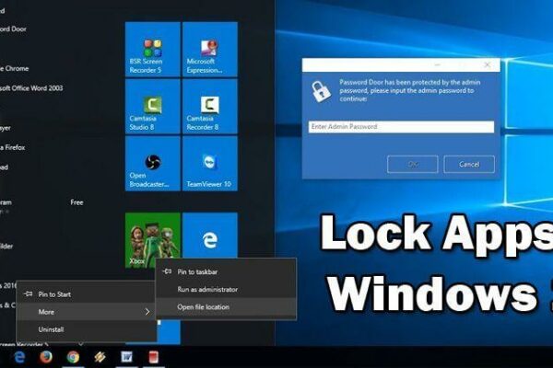Launch the Camtasia Recorder 8 tile
Screen dimensions: 553x368
pos(210,107)
